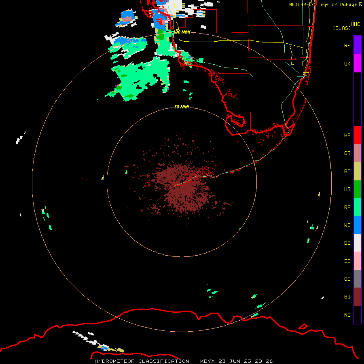Click the HYDROMETEOR CLASSIFICATION title text

click(x=142, y=361)
